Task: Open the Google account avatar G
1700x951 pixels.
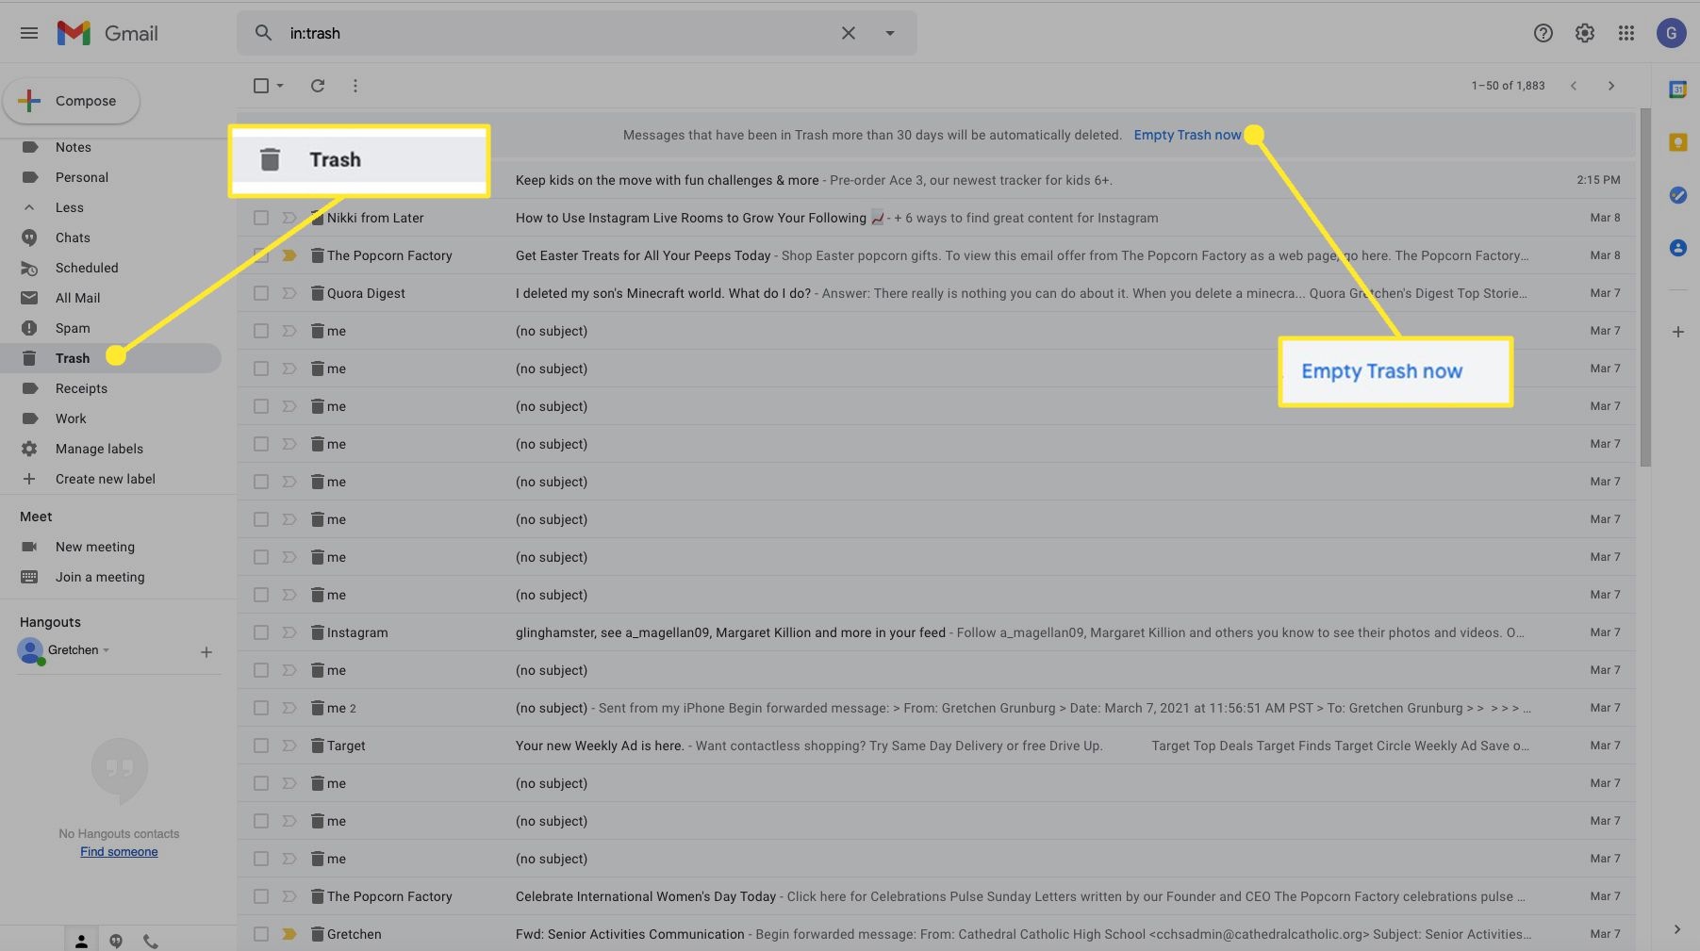Action: [x=1672, y=33]
